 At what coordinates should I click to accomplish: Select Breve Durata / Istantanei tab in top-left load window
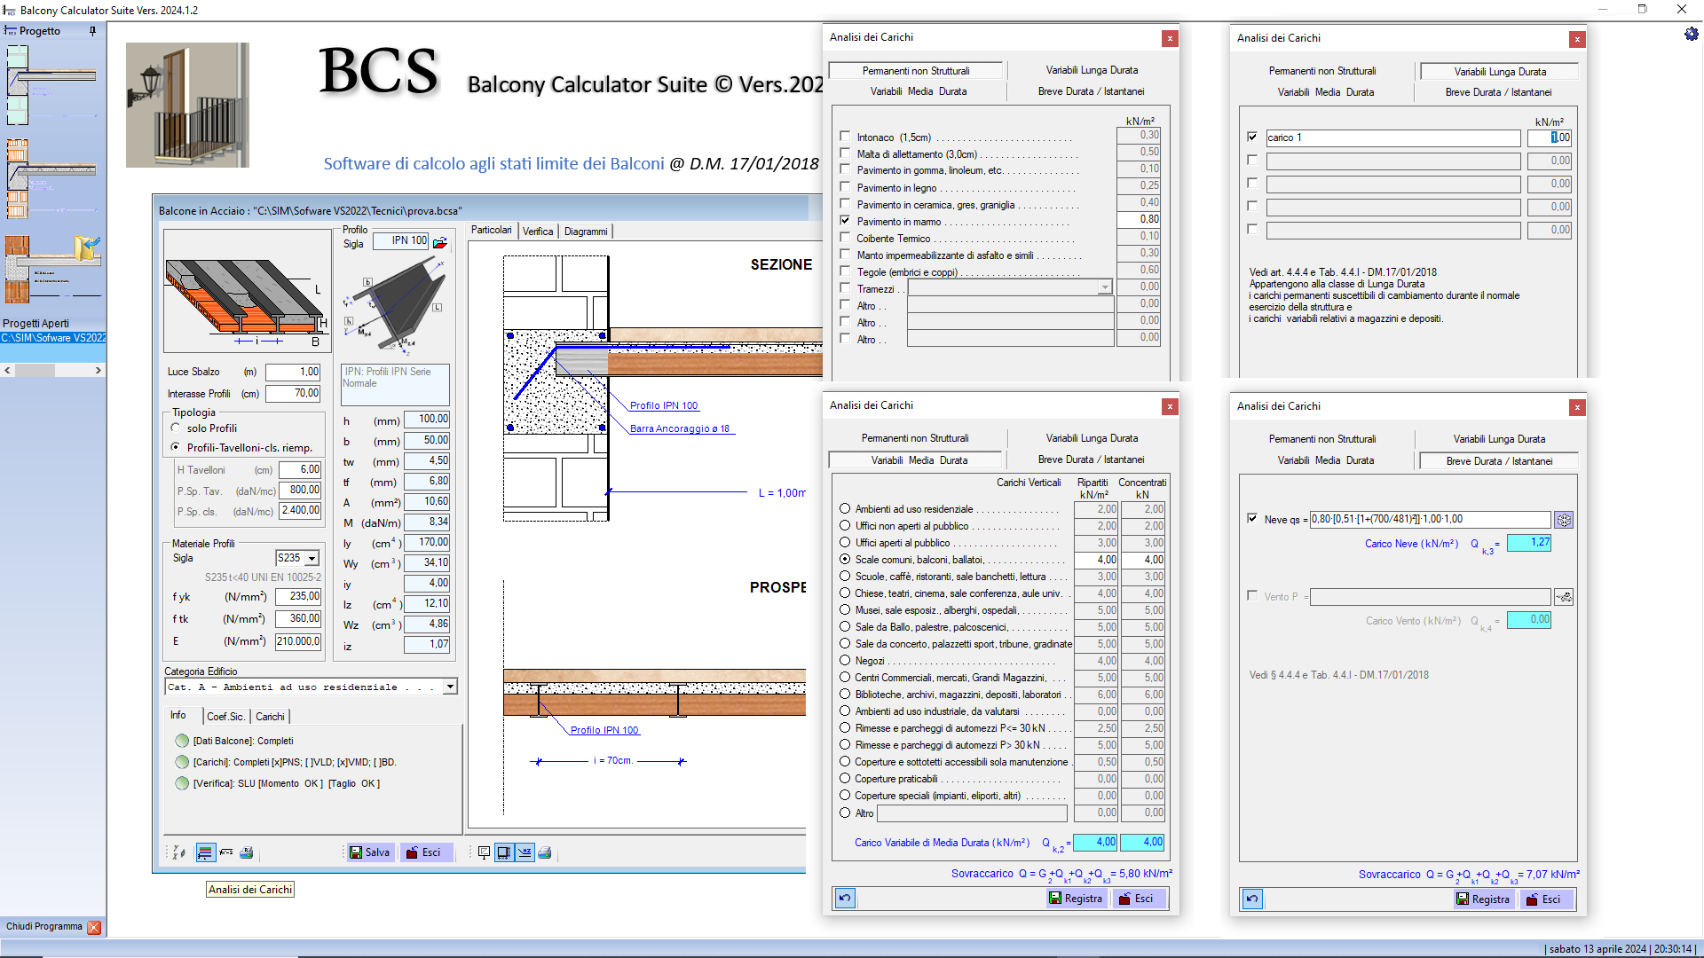(x=1091, y=91)
